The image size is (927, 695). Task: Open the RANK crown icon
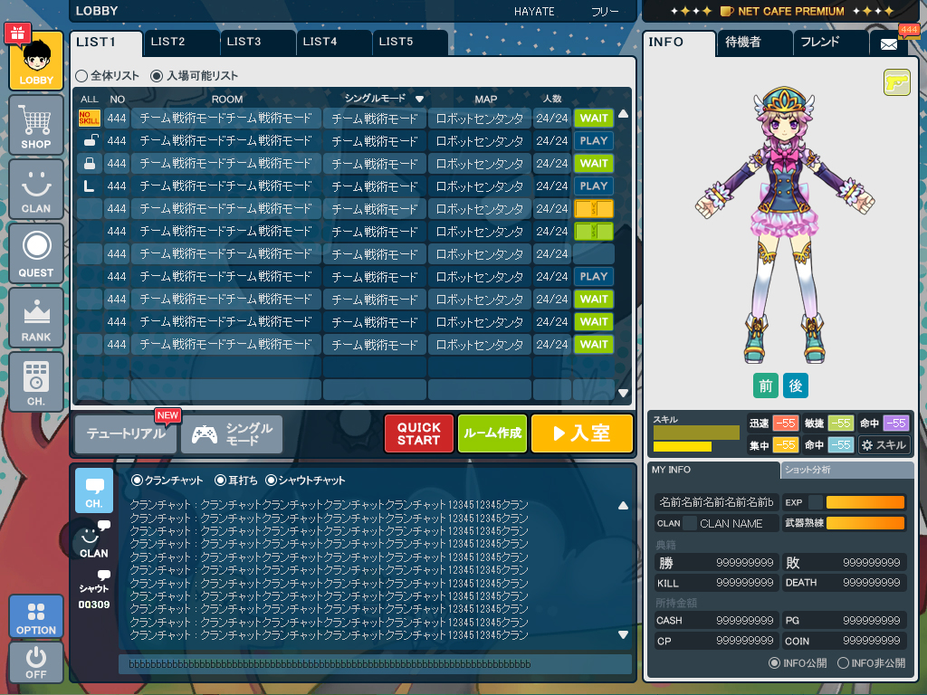pos(36,319)
